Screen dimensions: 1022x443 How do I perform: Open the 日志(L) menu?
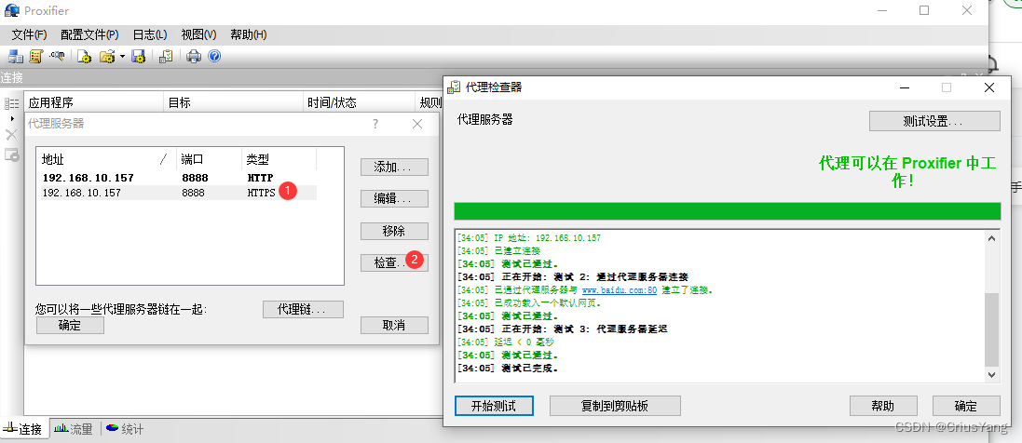pos(150,34)
